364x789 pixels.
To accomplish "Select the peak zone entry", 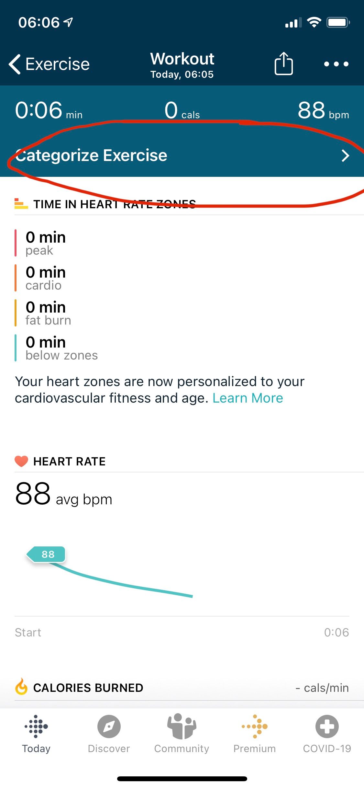I will coord(45,243).
